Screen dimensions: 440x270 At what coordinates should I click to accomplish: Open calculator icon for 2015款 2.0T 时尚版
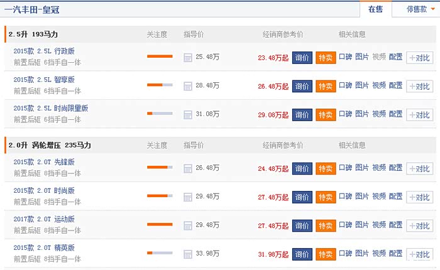click(188, 197)
